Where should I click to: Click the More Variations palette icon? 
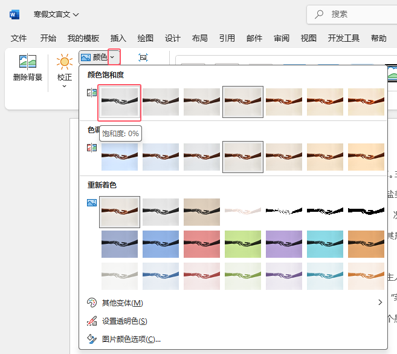coord(92,303)
